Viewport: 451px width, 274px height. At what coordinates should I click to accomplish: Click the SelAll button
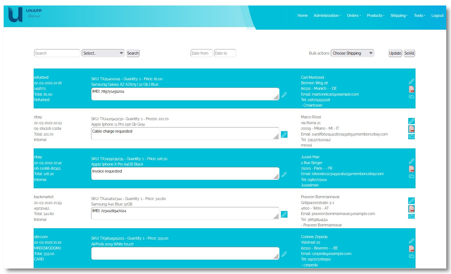[x=409, y=53]
